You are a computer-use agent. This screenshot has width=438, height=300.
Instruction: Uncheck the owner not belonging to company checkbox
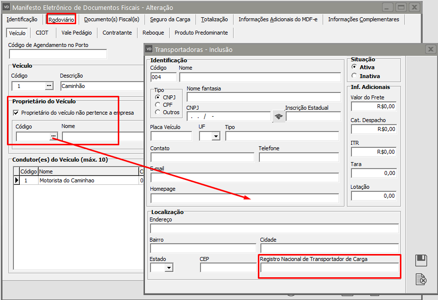[16, 113]
